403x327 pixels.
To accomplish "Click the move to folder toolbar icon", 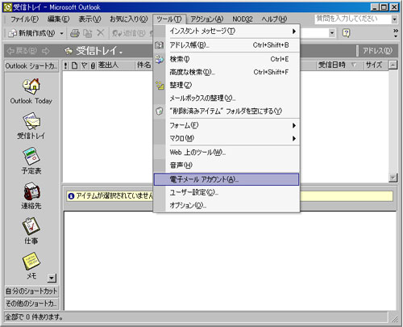I will 88,33.
